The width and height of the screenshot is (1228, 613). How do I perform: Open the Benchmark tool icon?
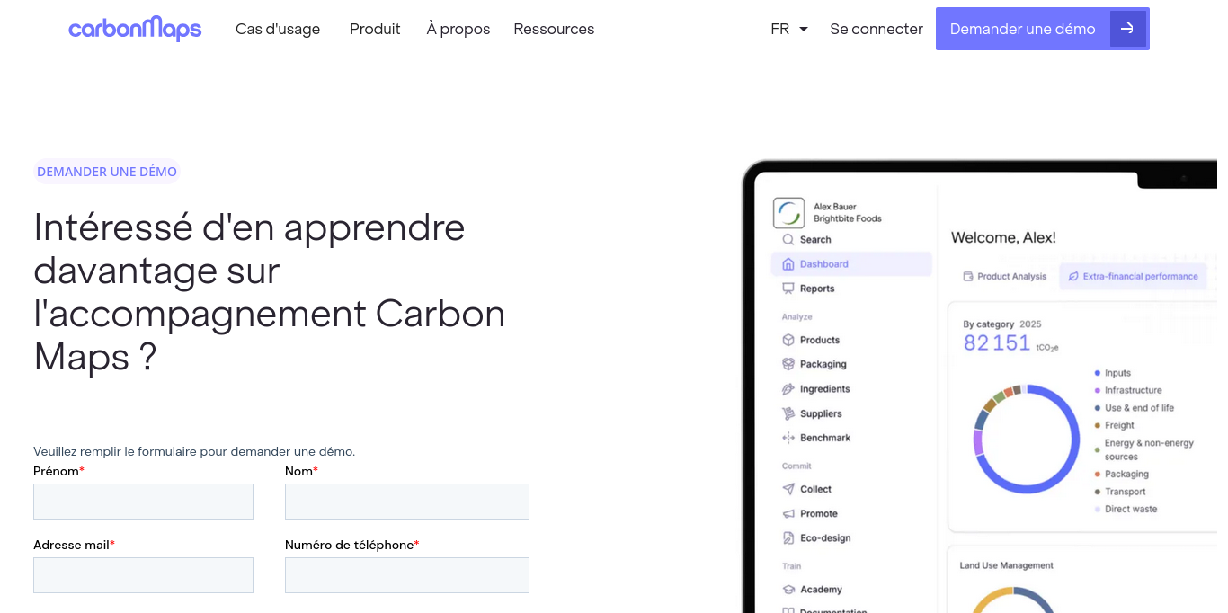(788, 438)
